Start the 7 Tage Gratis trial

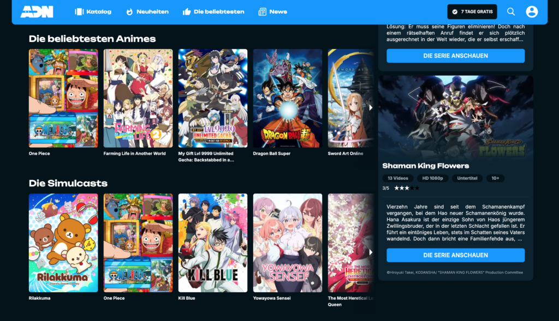pos(472,12)
